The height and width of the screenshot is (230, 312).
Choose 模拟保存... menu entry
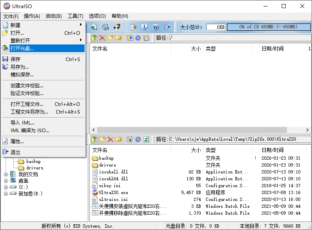(43, 75)
